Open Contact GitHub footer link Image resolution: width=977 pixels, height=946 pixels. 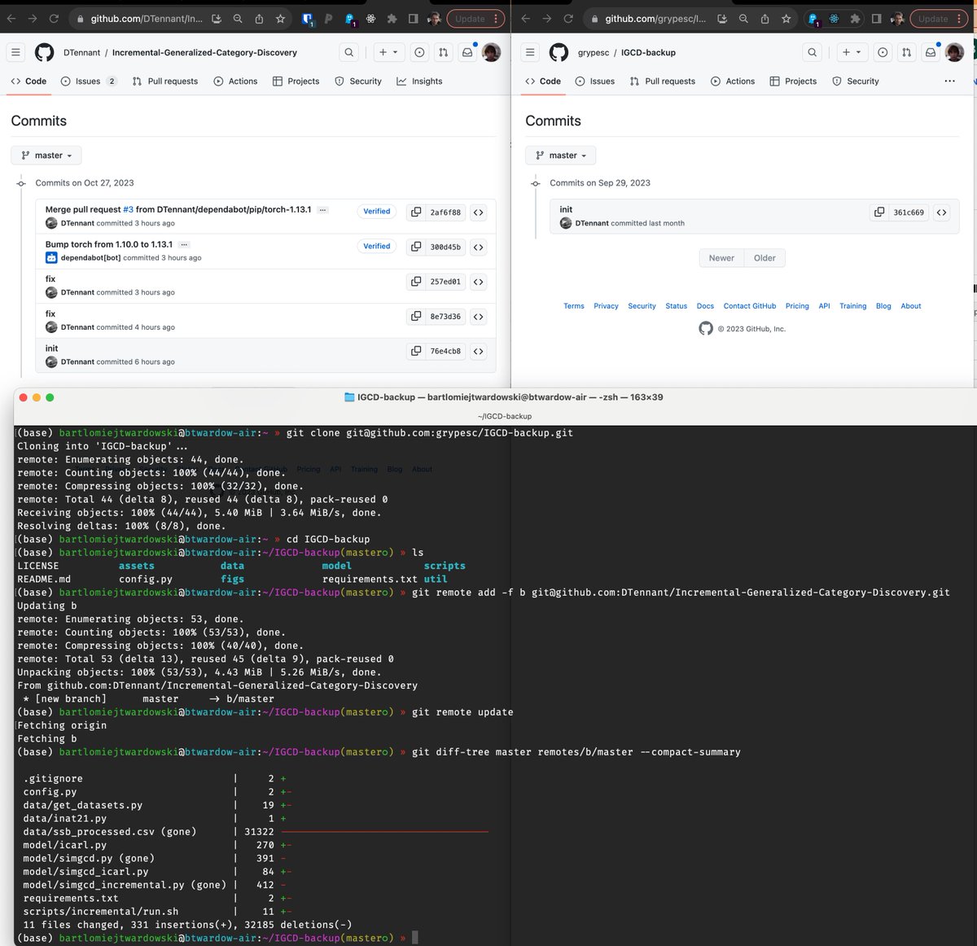[749, 306]
